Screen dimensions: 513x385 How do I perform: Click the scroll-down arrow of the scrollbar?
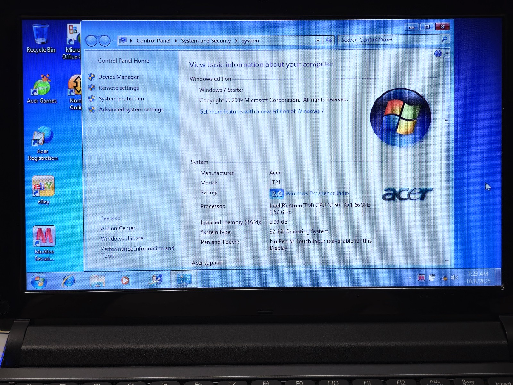(447, 261)
